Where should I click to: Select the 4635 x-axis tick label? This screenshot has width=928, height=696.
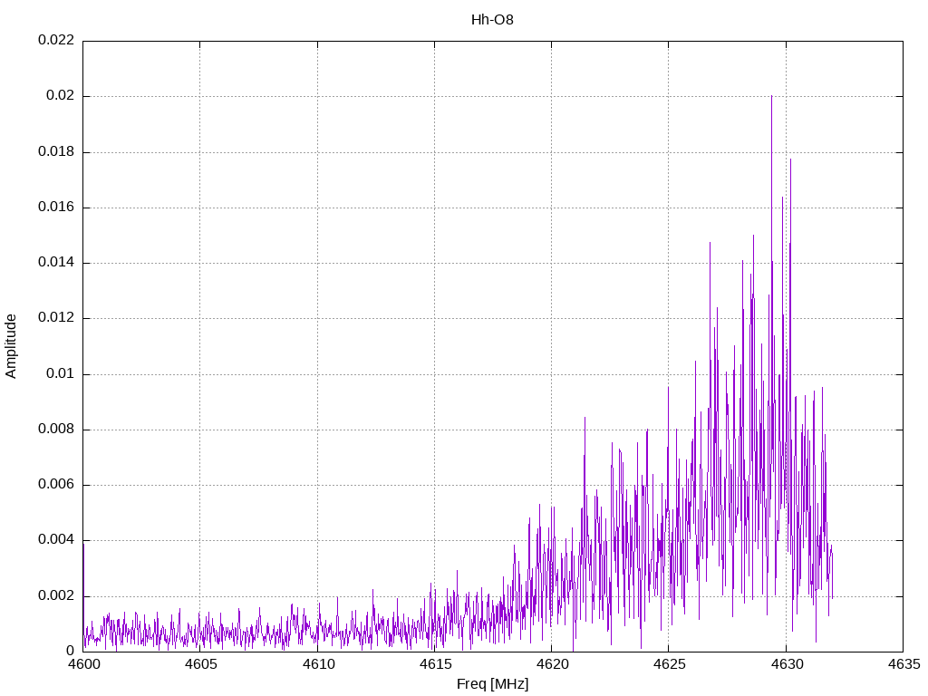tap(902, 665)
